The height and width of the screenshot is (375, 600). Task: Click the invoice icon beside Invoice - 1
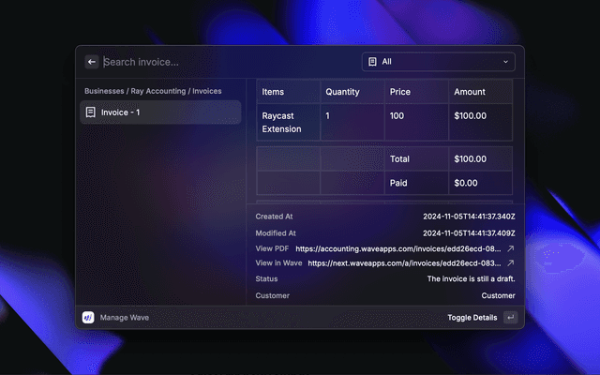(x=91, y=112)
